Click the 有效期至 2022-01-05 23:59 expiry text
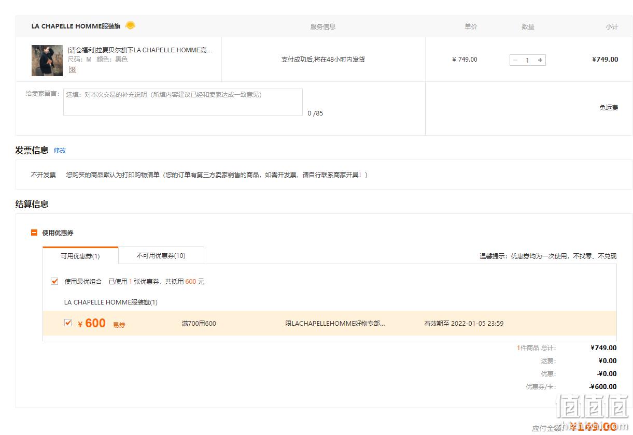 click(x=464, y=324)
